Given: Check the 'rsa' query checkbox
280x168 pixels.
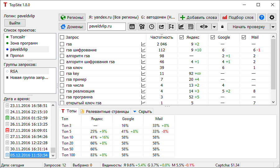Looking at the screenshot, I should (62, 44).
